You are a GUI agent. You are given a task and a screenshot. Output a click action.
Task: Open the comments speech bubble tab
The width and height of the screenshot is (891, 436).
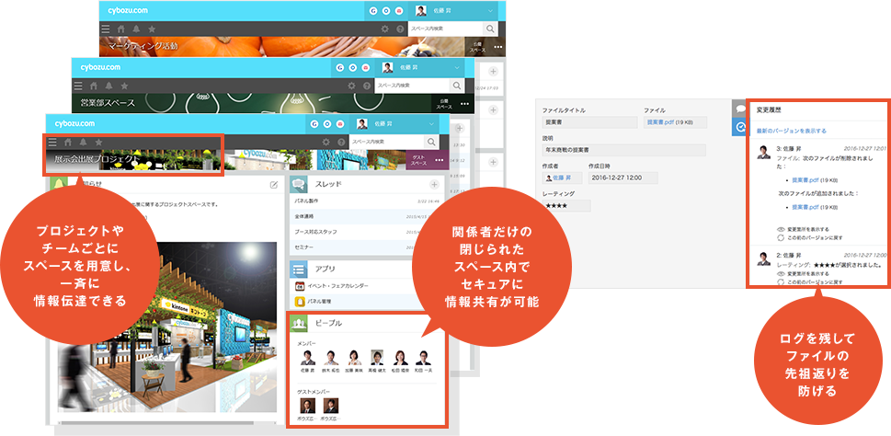(x=740, y=109)
